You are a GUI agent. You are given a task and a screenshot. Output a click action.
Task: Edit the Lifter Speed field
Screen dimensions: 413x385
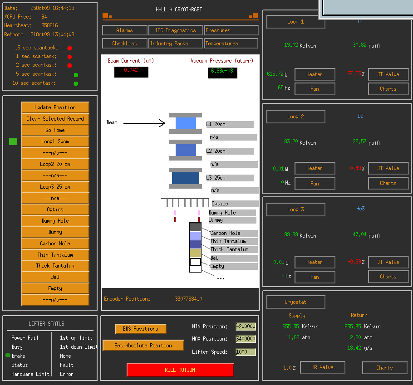point(246,352)
